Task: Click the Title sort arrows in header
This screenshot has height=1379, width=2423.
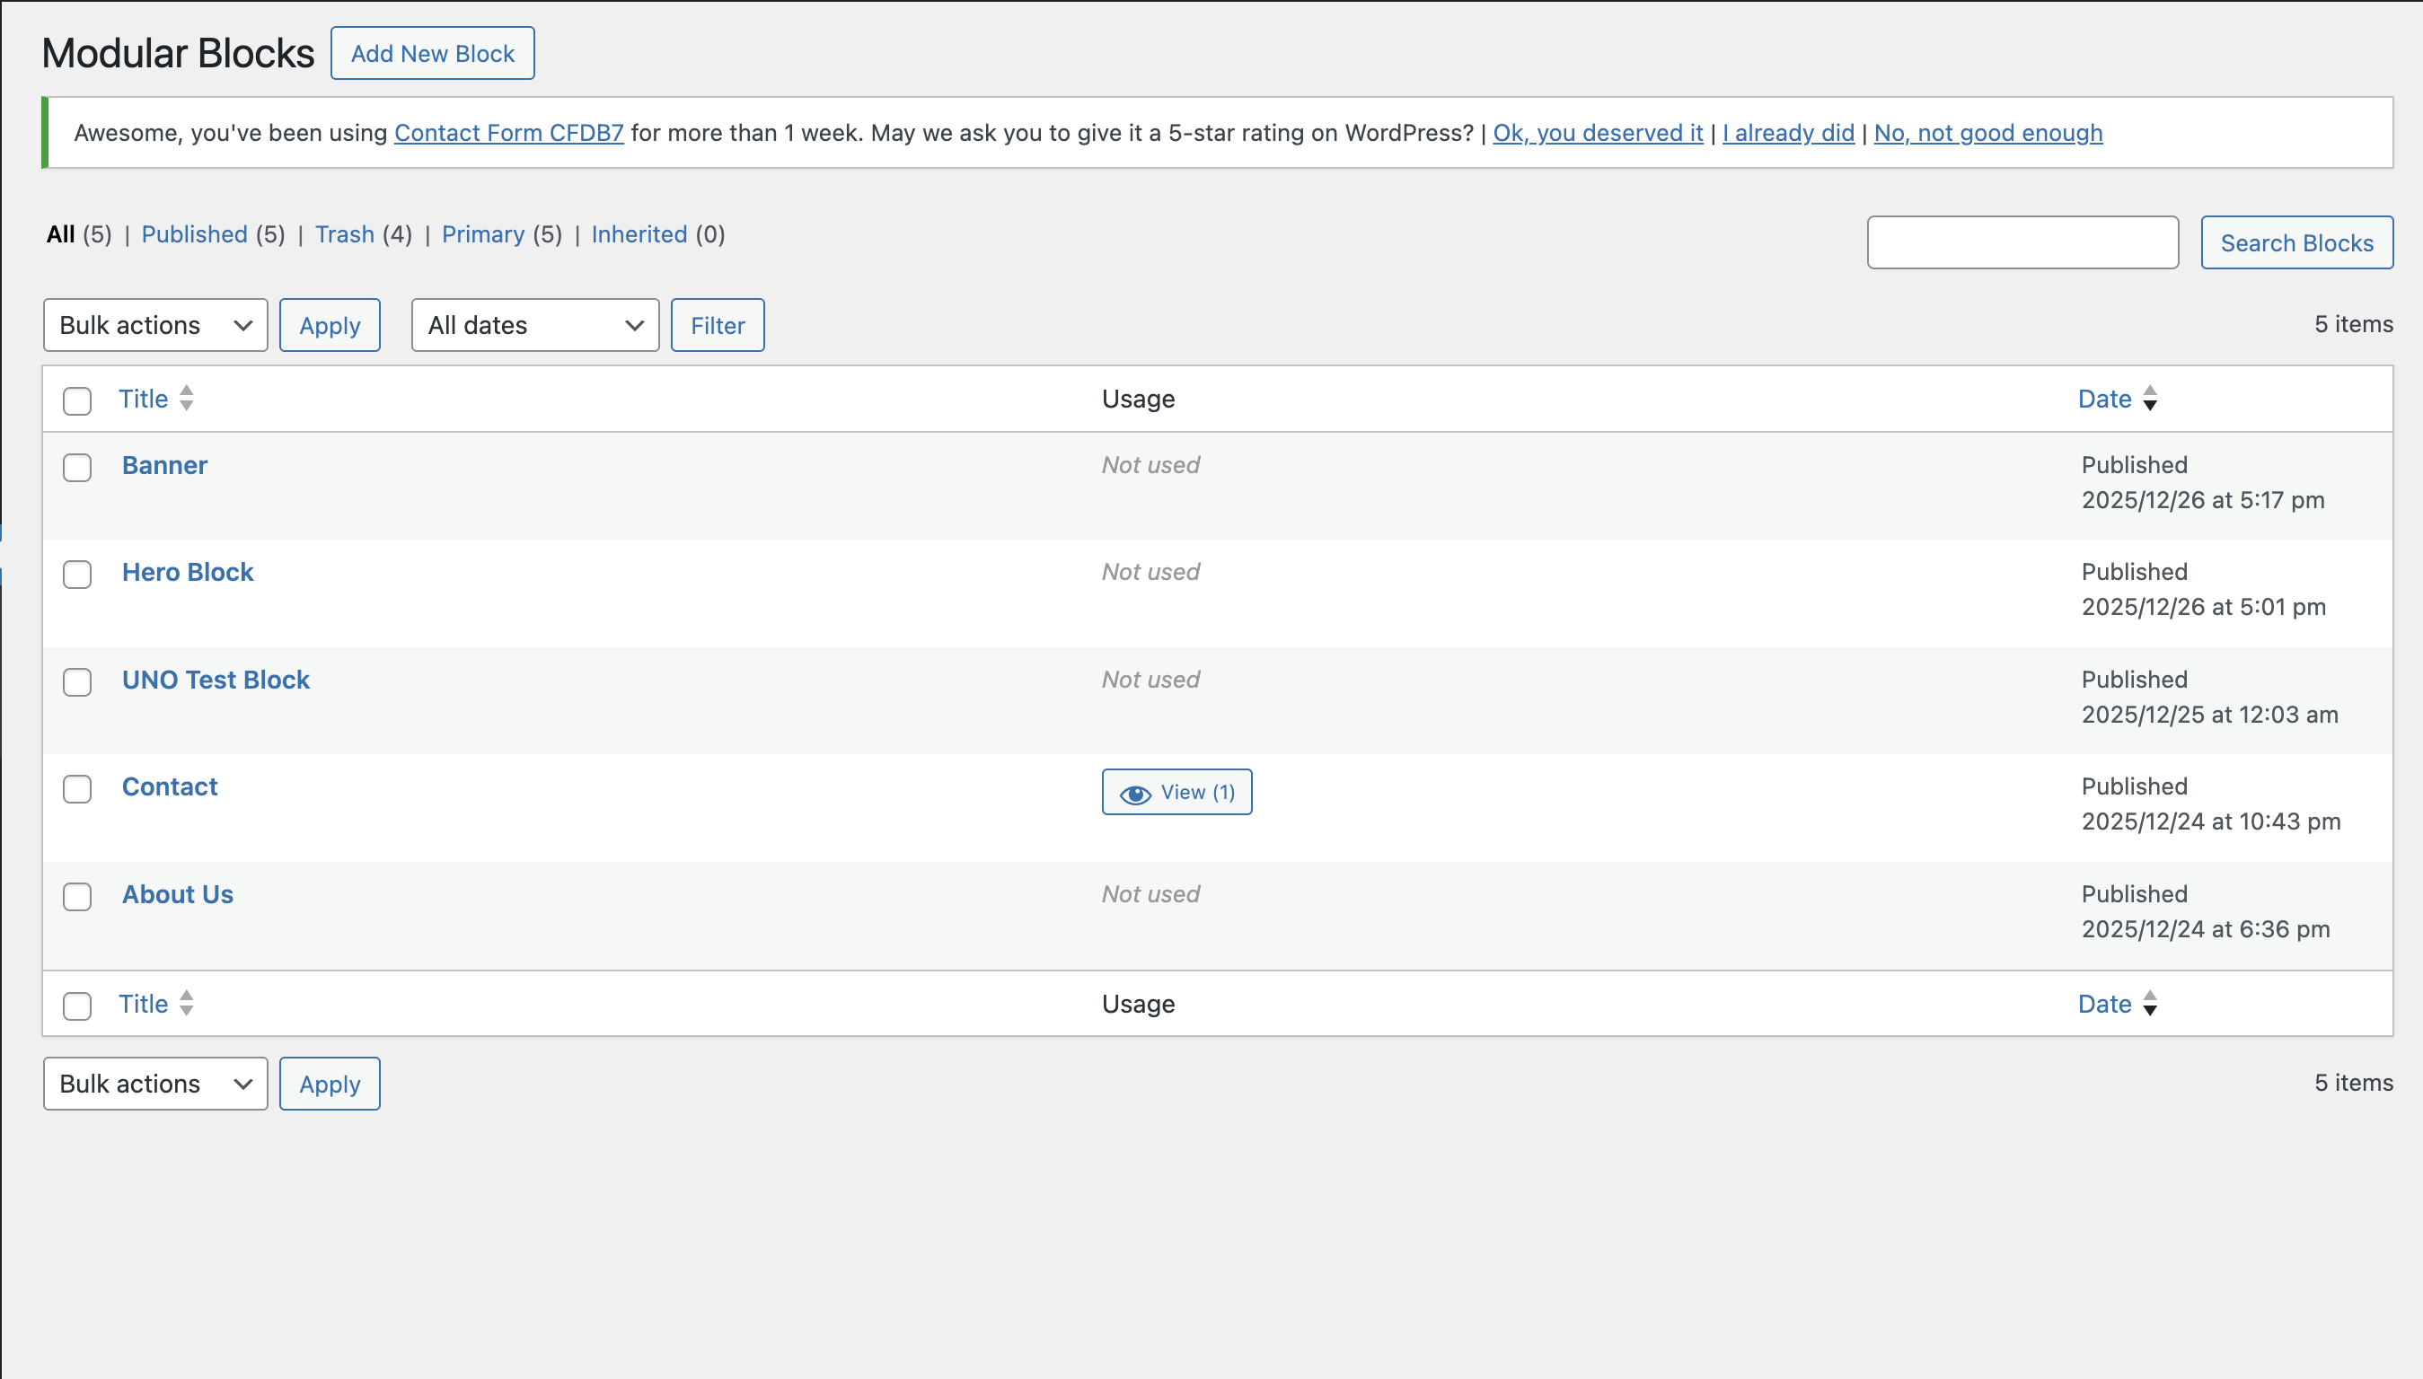Action: tap(187, 399)
